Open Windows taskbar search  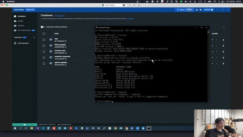tap(20, 128)
